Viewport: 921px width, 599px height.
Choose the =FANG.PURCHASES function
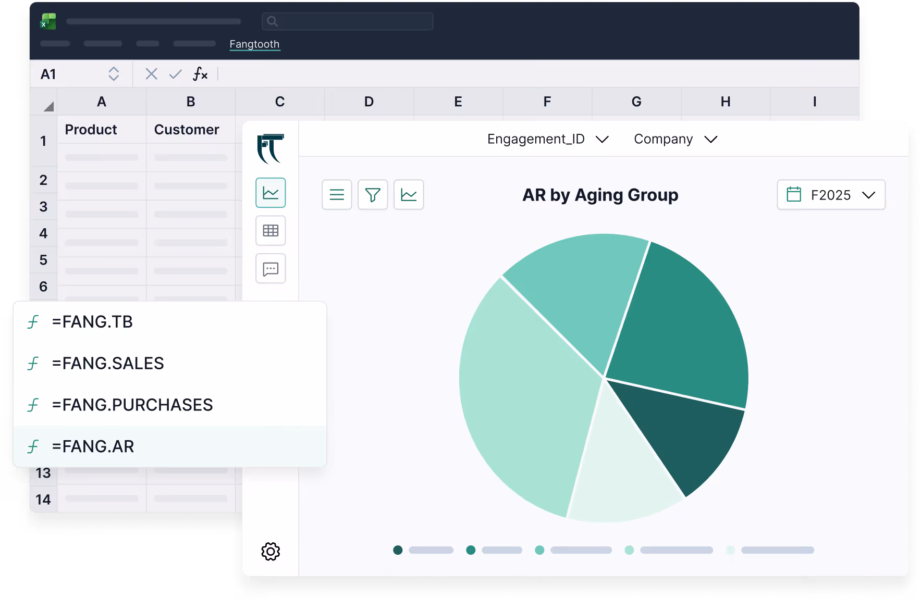tap(170, 405)
